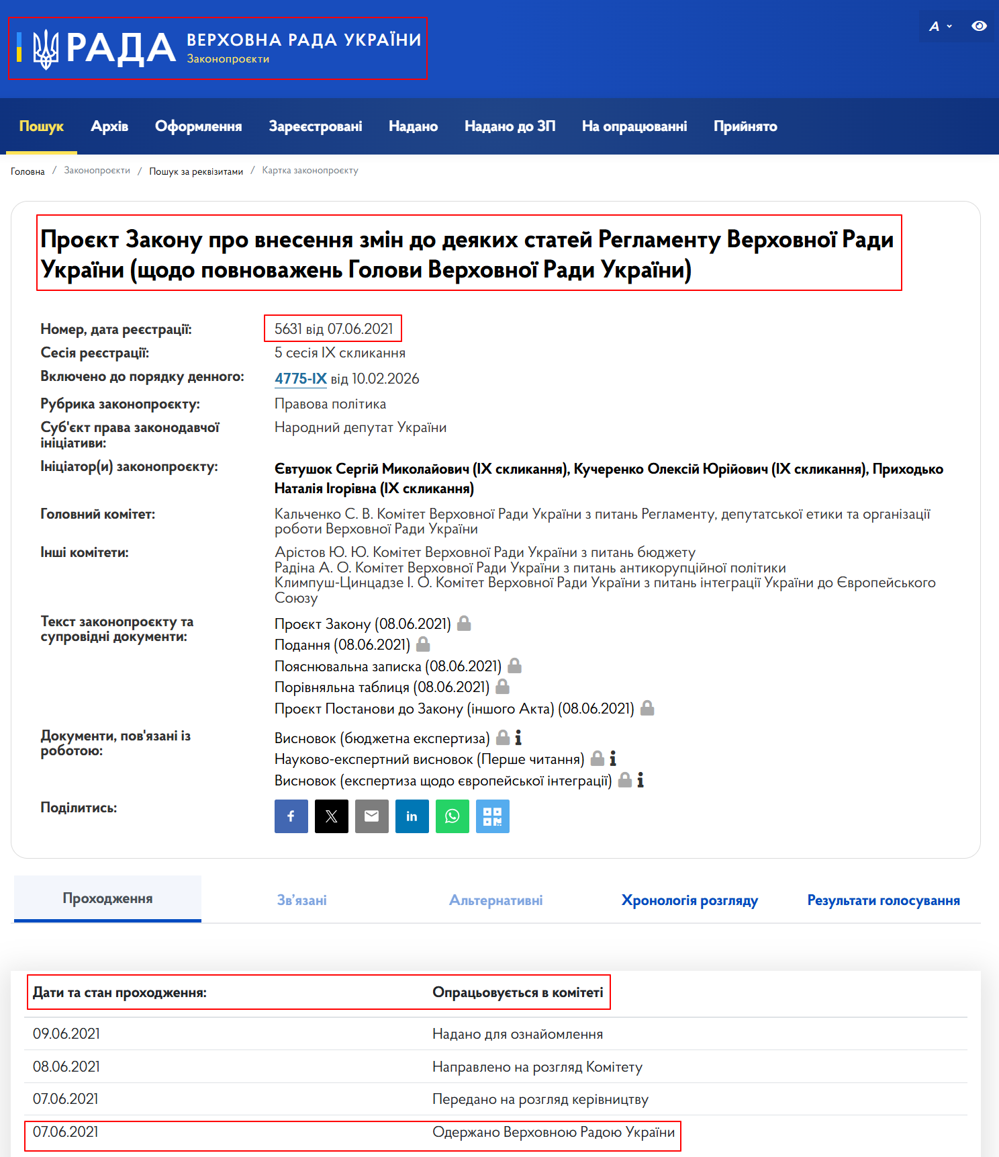
Task: Click the Правова політика rubric value
Action: tap(330, 404)
